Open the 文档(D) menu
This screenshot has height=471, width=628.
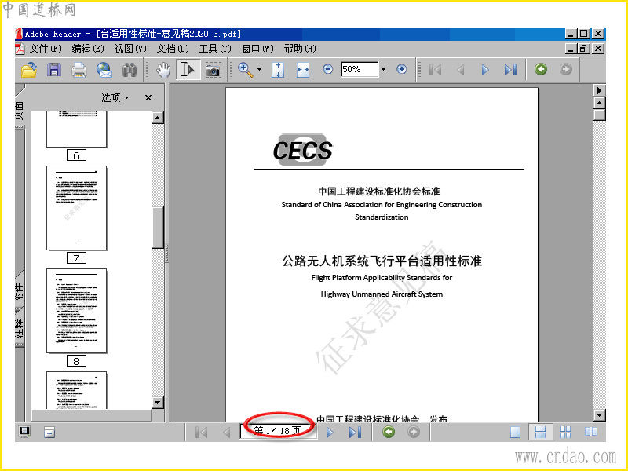[x=173, y=49]
